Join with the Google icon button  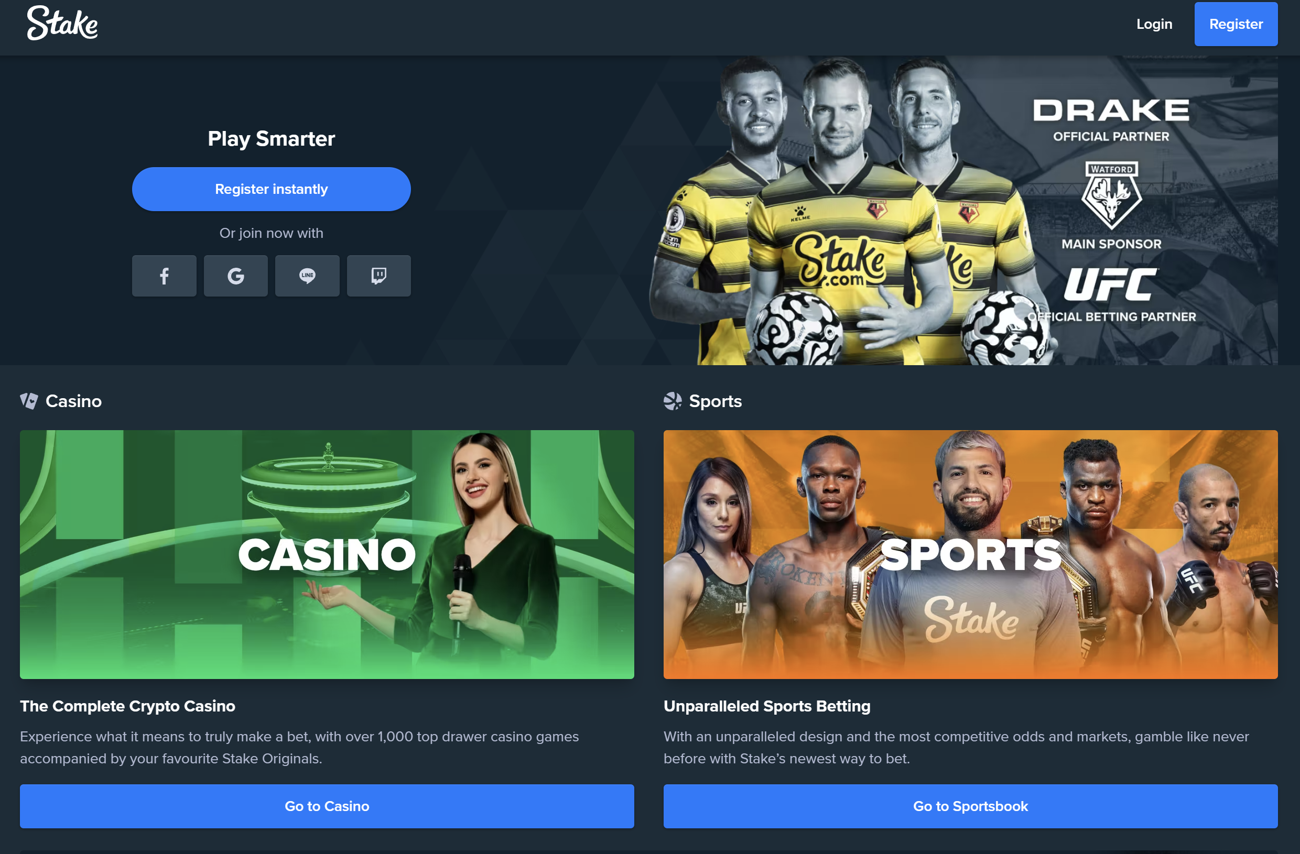coord(235,276)
